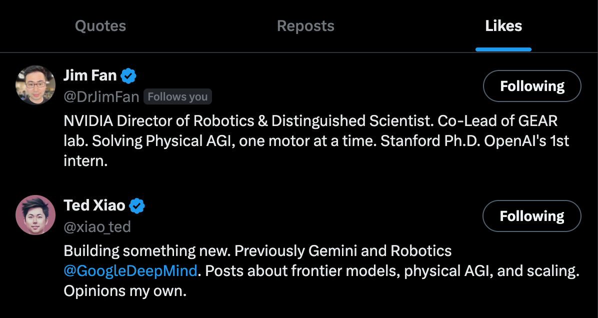Screen dimensions: 598x318
Task: Click the @DrJimFan handle
Action: point(101,97)
